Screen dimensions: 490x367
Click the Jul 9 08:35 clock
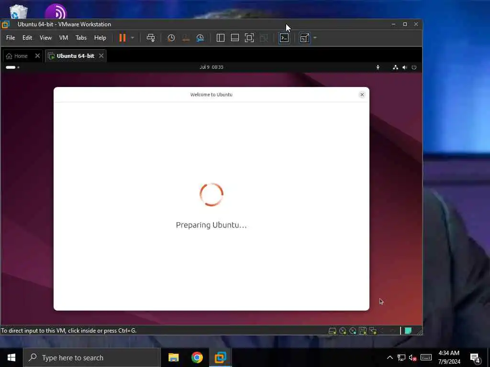211,67
